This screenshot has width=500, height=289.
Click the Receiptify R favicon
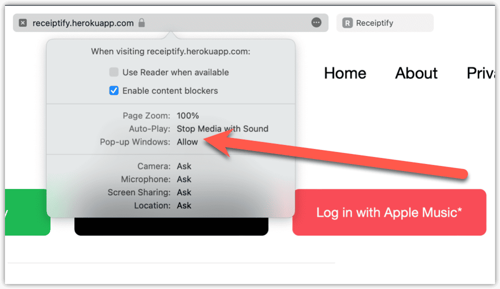pos(347,23)
